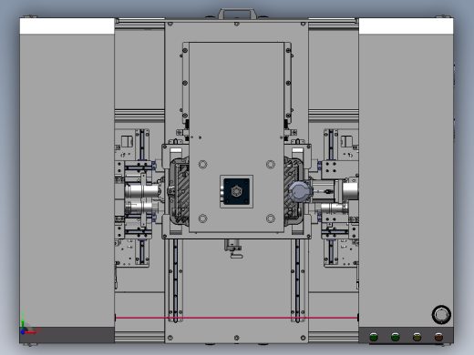The image size is (474, 355).
Task: Select the white label strip at top left
Action: 67,26
